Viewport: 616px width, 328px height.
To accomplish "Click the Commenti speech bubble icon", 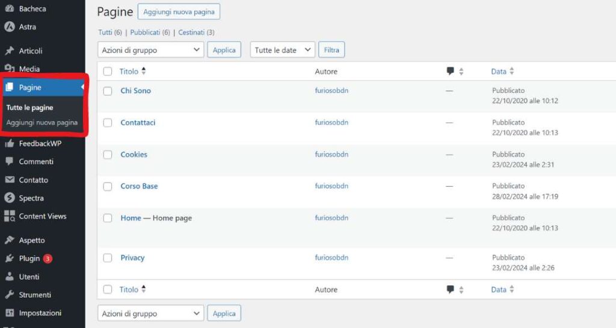I will 10,161.
